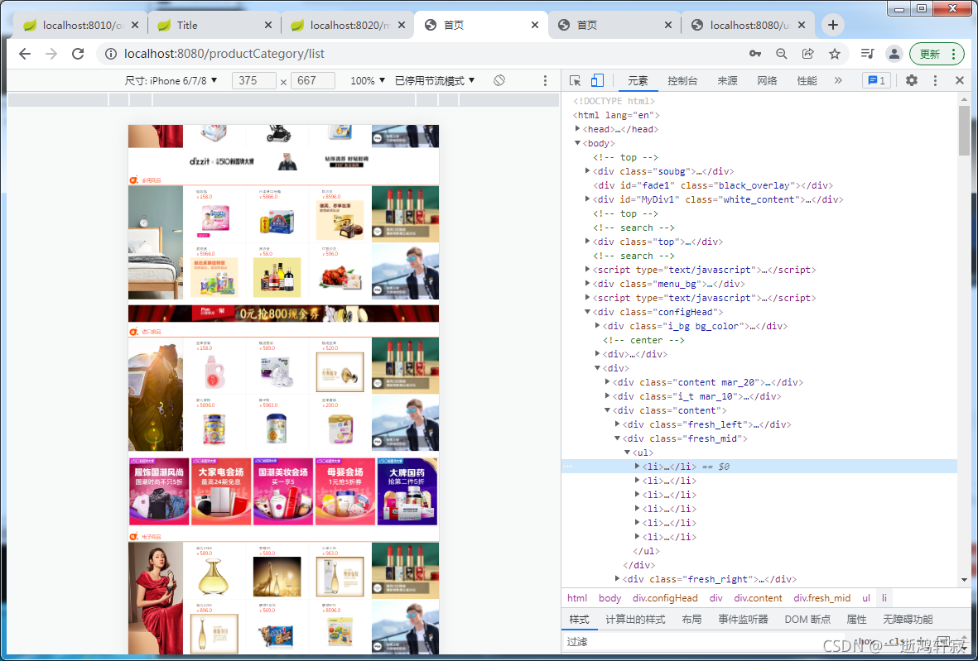Switch to the localhost:8080 browser tab
This screenshot has width=978, height=661.
click(x=747, y=25)
